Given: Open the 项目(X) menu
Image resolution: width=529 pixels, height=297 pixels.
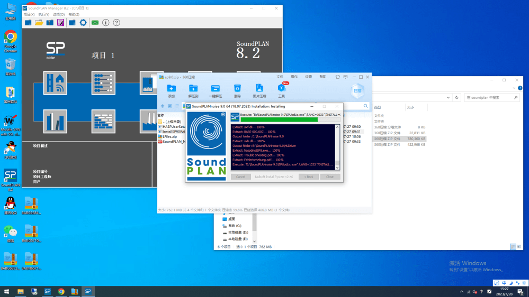Looking at the screenshot, I should pyautogui.click(x=30, y=15).
